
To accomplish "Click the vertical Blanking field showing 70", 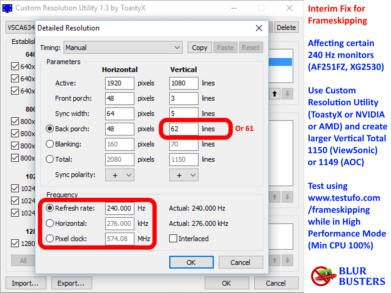I will tap(184, 144).
